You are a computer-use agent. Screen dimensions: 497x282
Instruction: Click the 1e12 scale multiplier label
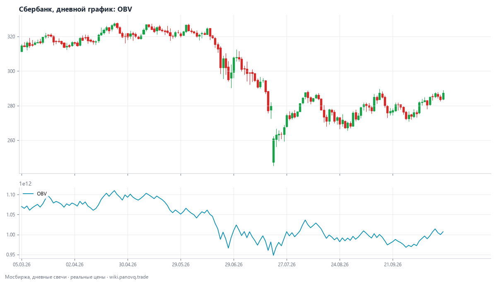point(25,184)
